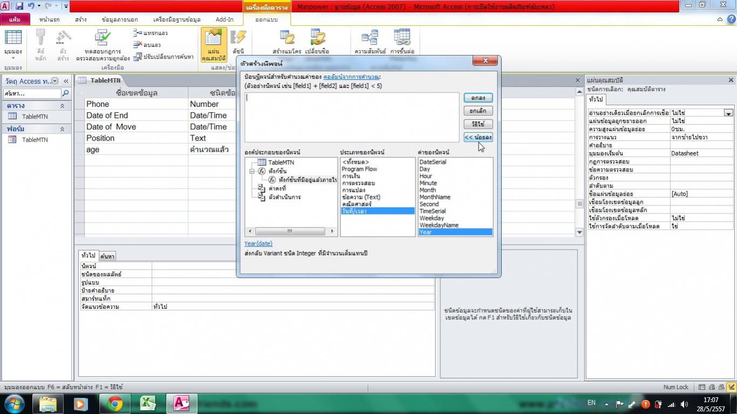The height and width of the screenshot is (414, 737).
Task: Switch to เครื่องมือฐานข้อมูล database tools tab
Action: (x=177, y=19)
